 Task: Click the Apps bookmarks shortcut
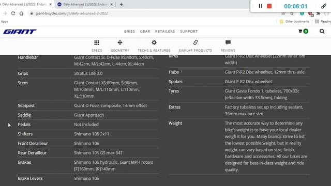pos(4,21)
